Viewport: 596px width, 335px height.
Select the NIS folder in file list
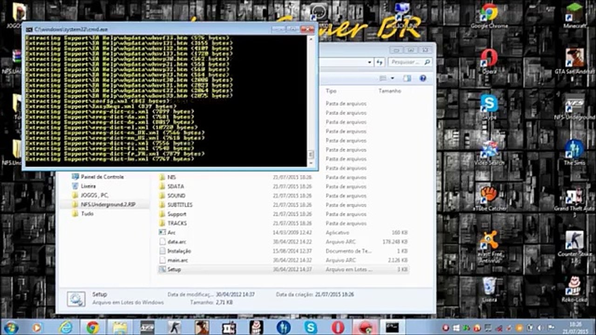(284, 177)
